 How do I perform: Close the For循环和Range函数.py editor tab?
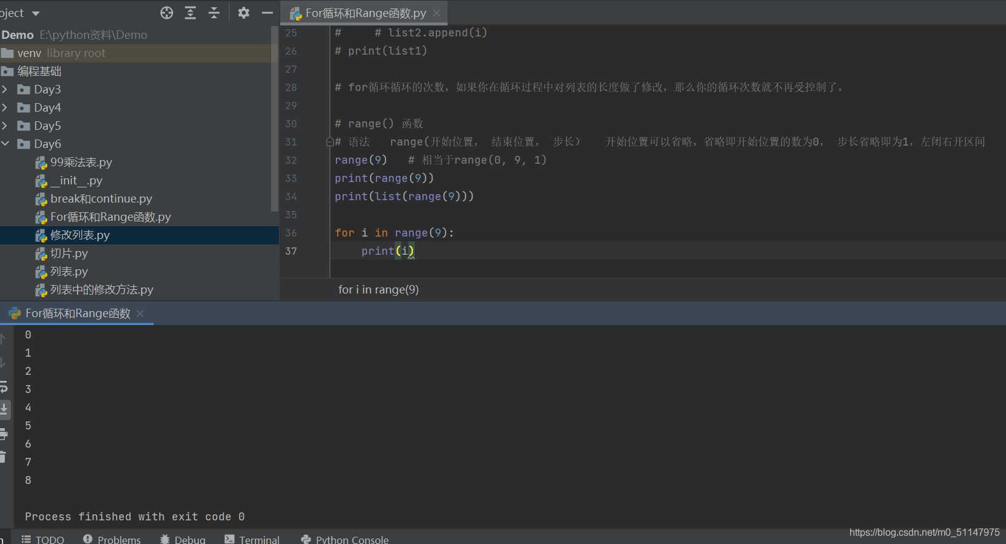tap(437, 13)
